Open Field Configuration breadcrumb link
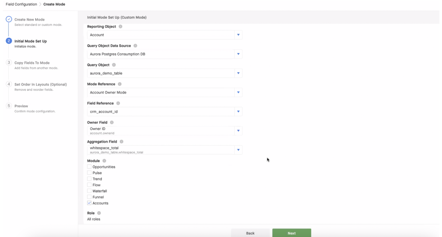The image size is (442, 237). (x=21, y=4)
